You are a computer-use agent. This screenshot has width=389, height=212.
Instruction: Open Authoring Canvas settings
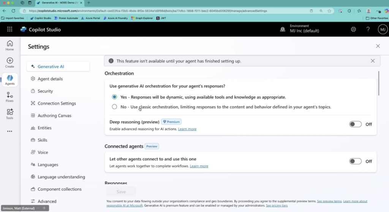(54, 115)
